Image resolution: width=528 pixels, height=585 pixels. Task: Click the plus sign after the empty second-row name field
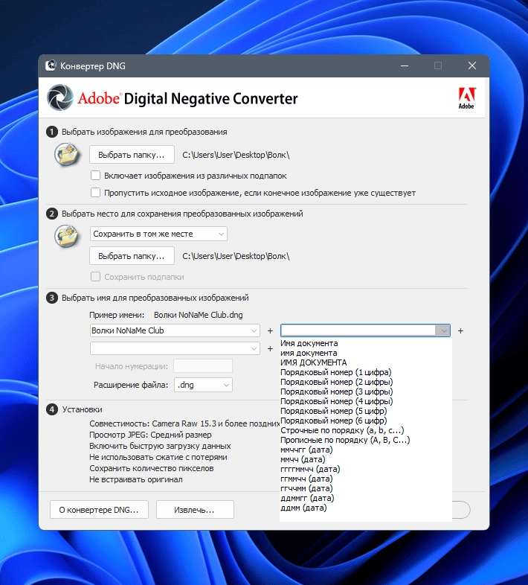[x=270, y=349]
